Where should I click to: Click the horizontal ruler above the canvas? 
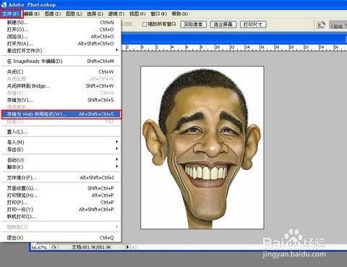coord(234,48)
